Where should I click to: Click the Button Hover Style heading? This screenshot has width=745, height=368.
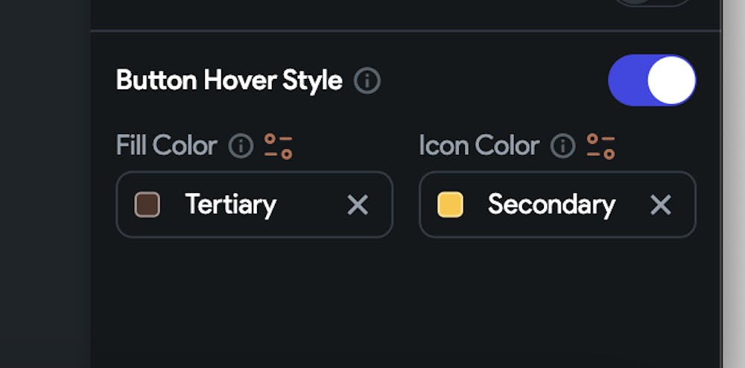point(229,80)
